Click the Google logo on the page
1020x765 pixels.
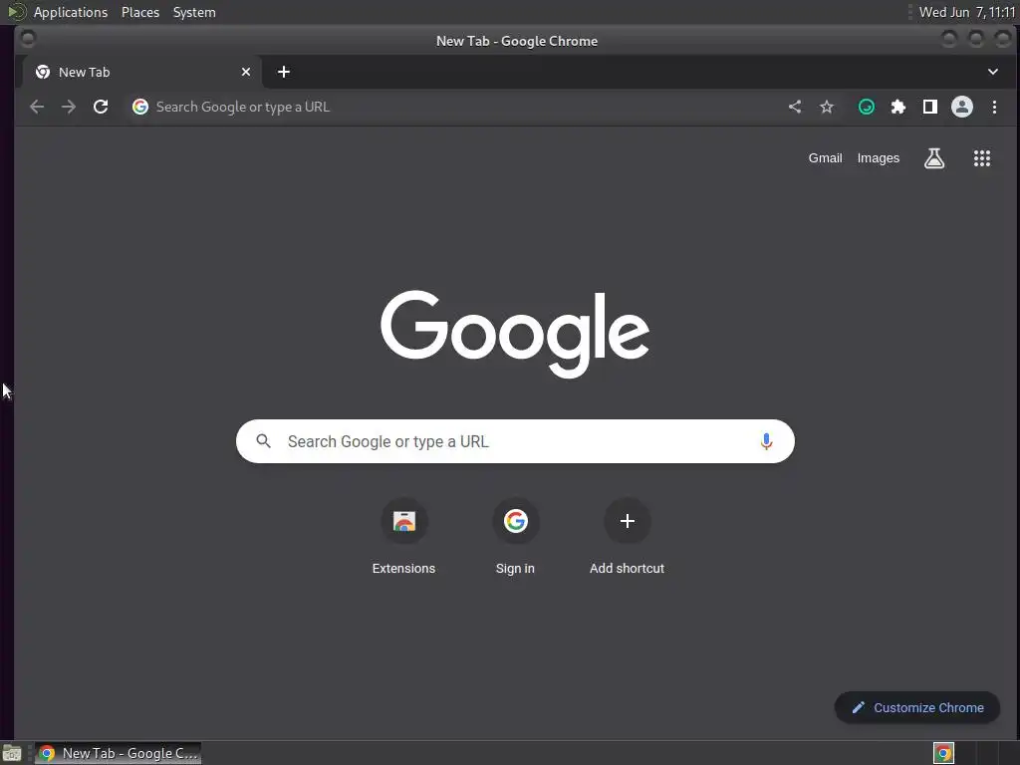tap(515, 334)
